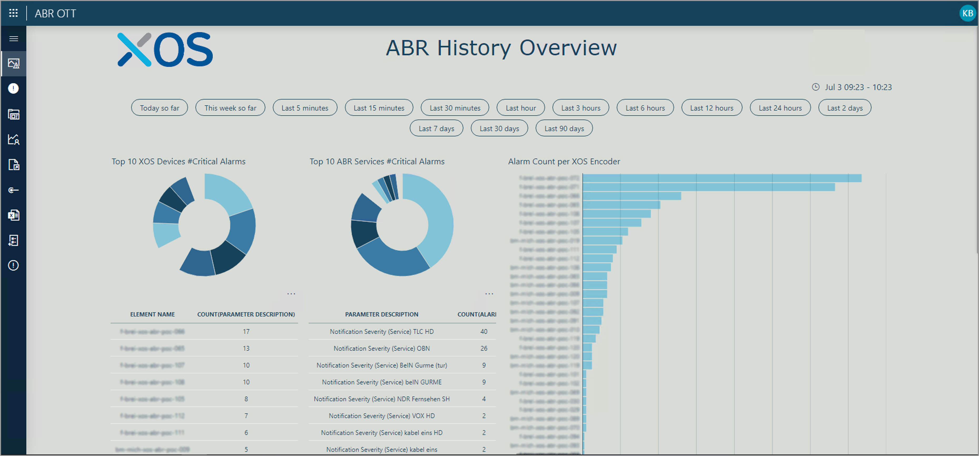Click the ABR OTT application title
979x456 pixels.
pos(56,13)
